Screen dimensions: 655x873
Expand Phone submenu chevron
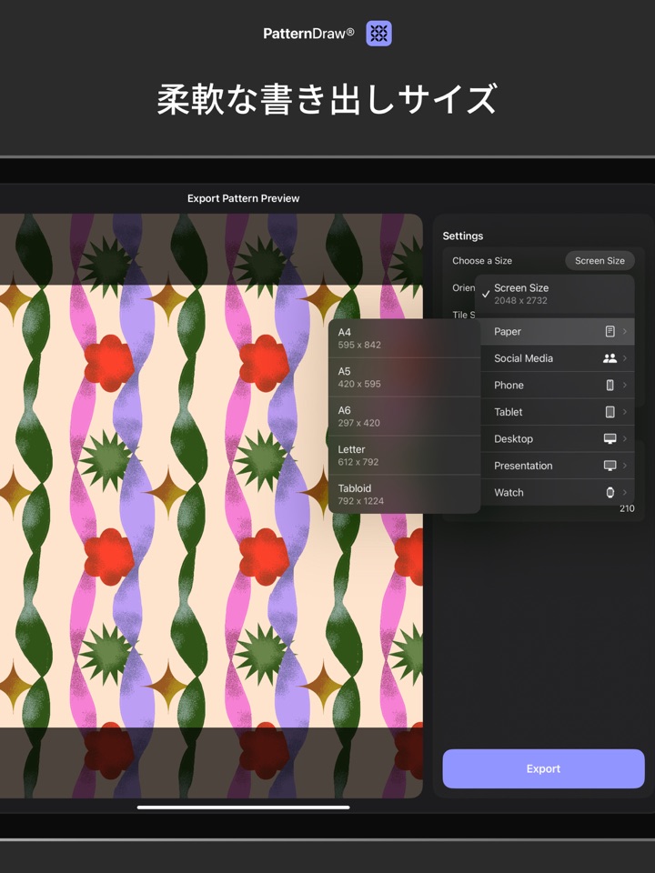624,385
